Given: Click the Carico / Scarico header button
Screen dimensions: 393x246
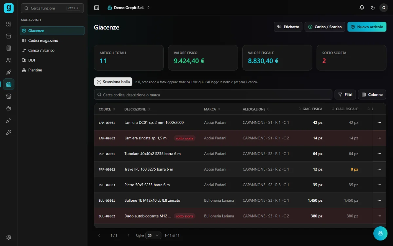Looking at the screenshot, I should pos(325,27).
